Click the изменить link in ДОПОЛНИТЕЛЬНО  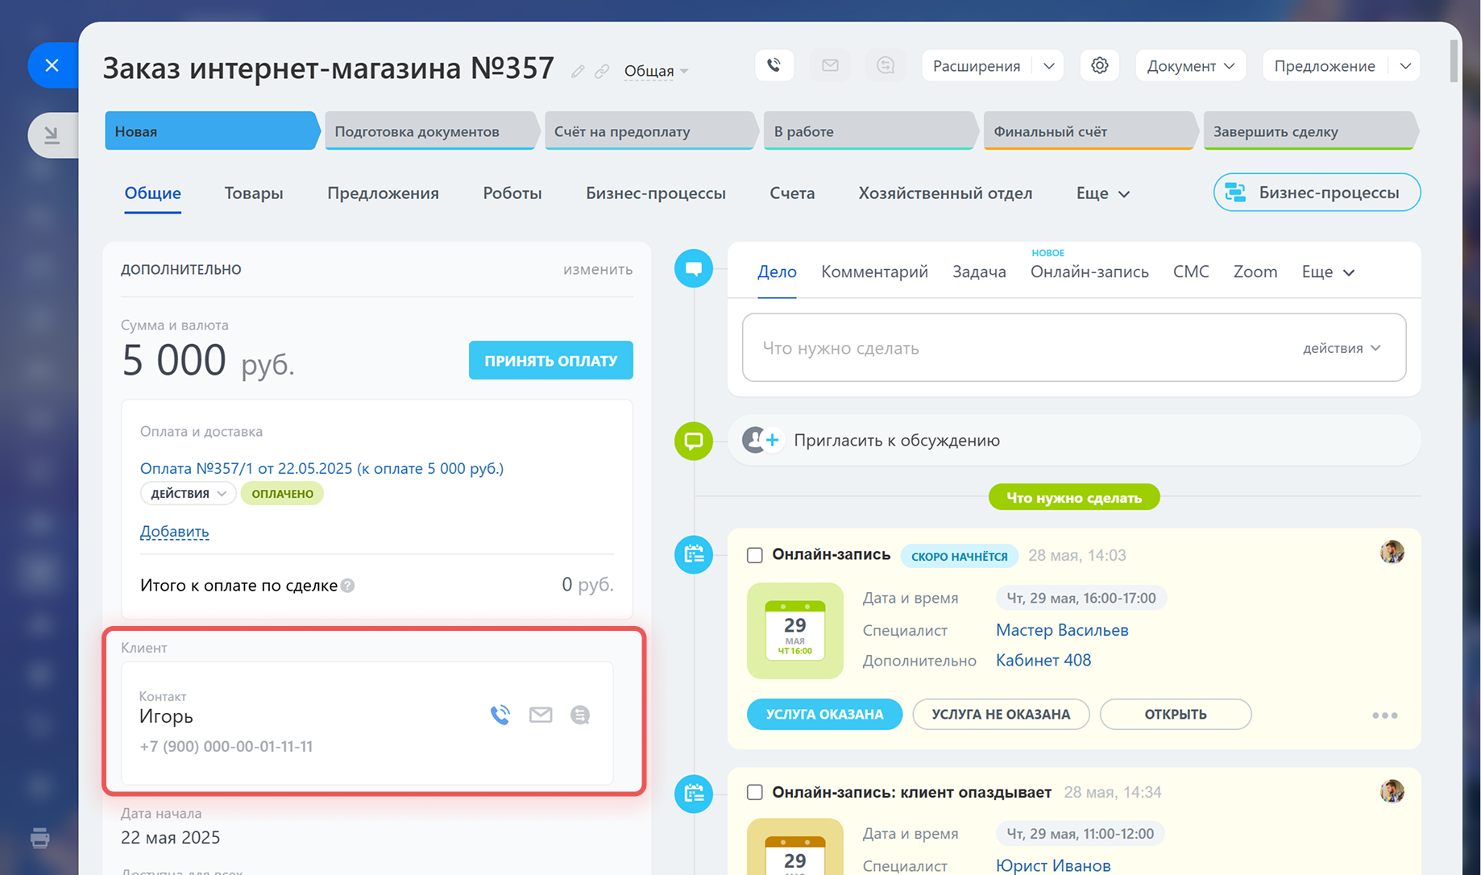598,269
